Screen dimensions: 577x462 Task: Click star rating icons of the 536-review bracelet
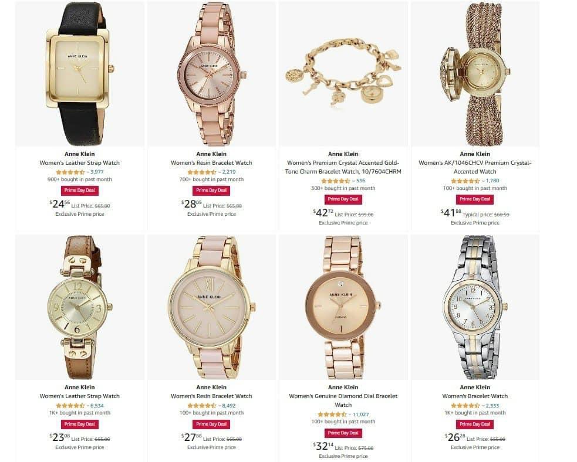pyautogui.click(x=335, y=181)
